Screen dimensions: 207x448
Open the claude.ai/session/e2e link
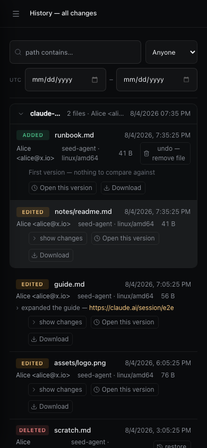(132, 308)
